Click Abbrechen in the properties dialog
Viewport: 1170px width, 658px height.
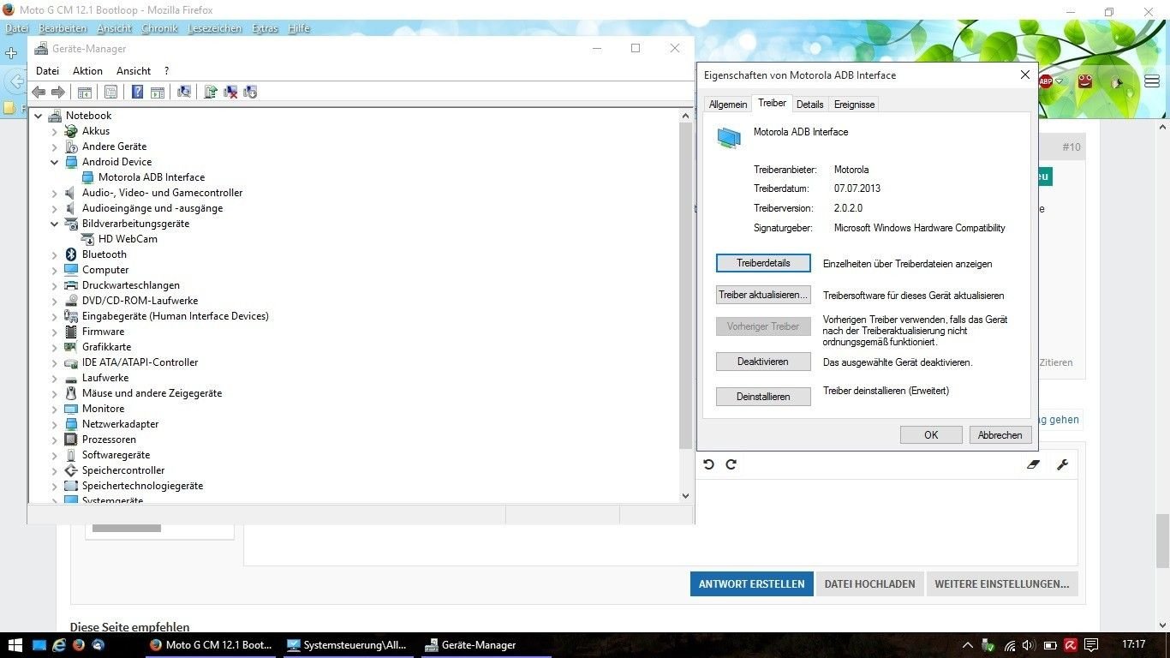coord(1000,435)
